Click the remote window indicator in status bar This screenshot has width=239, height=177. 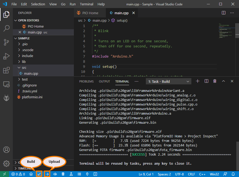(5, 174)
